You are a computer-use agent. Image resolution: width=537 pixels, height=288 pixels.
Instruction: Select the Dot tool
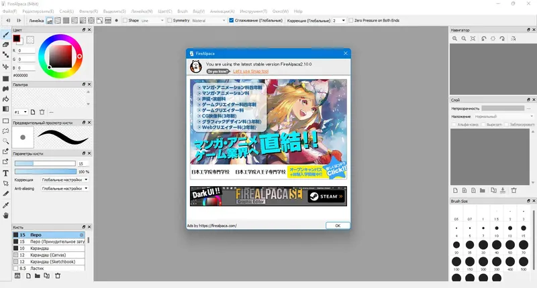point(6,55)
